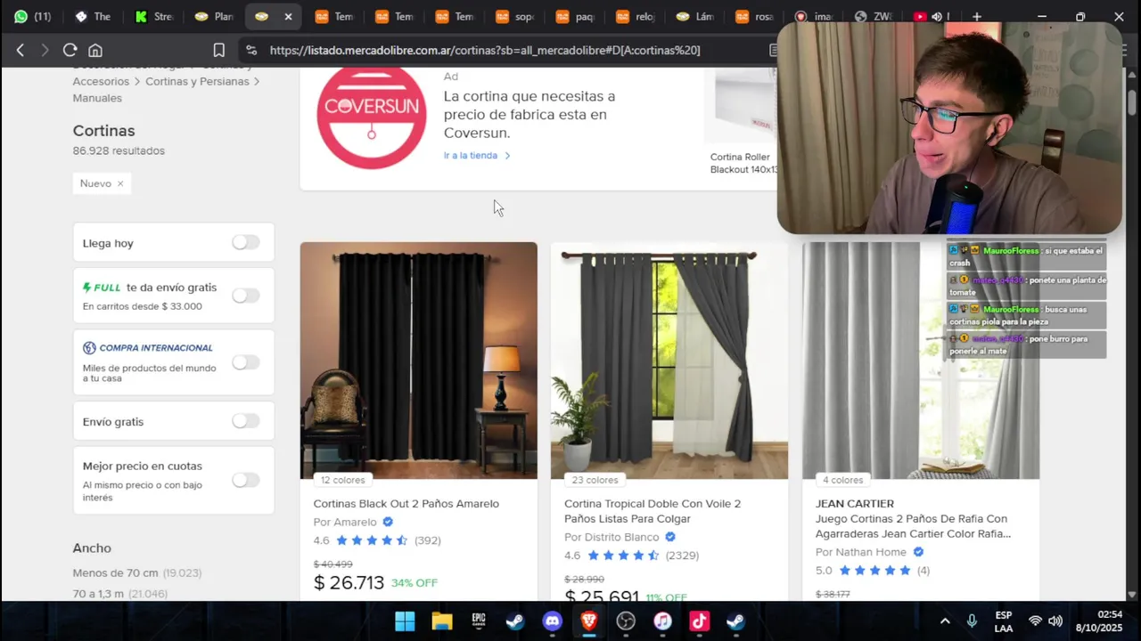The image size is (1141, 641).
Task: Bookmark this page with the bookmark icon
Action: [x=218, y=51]
